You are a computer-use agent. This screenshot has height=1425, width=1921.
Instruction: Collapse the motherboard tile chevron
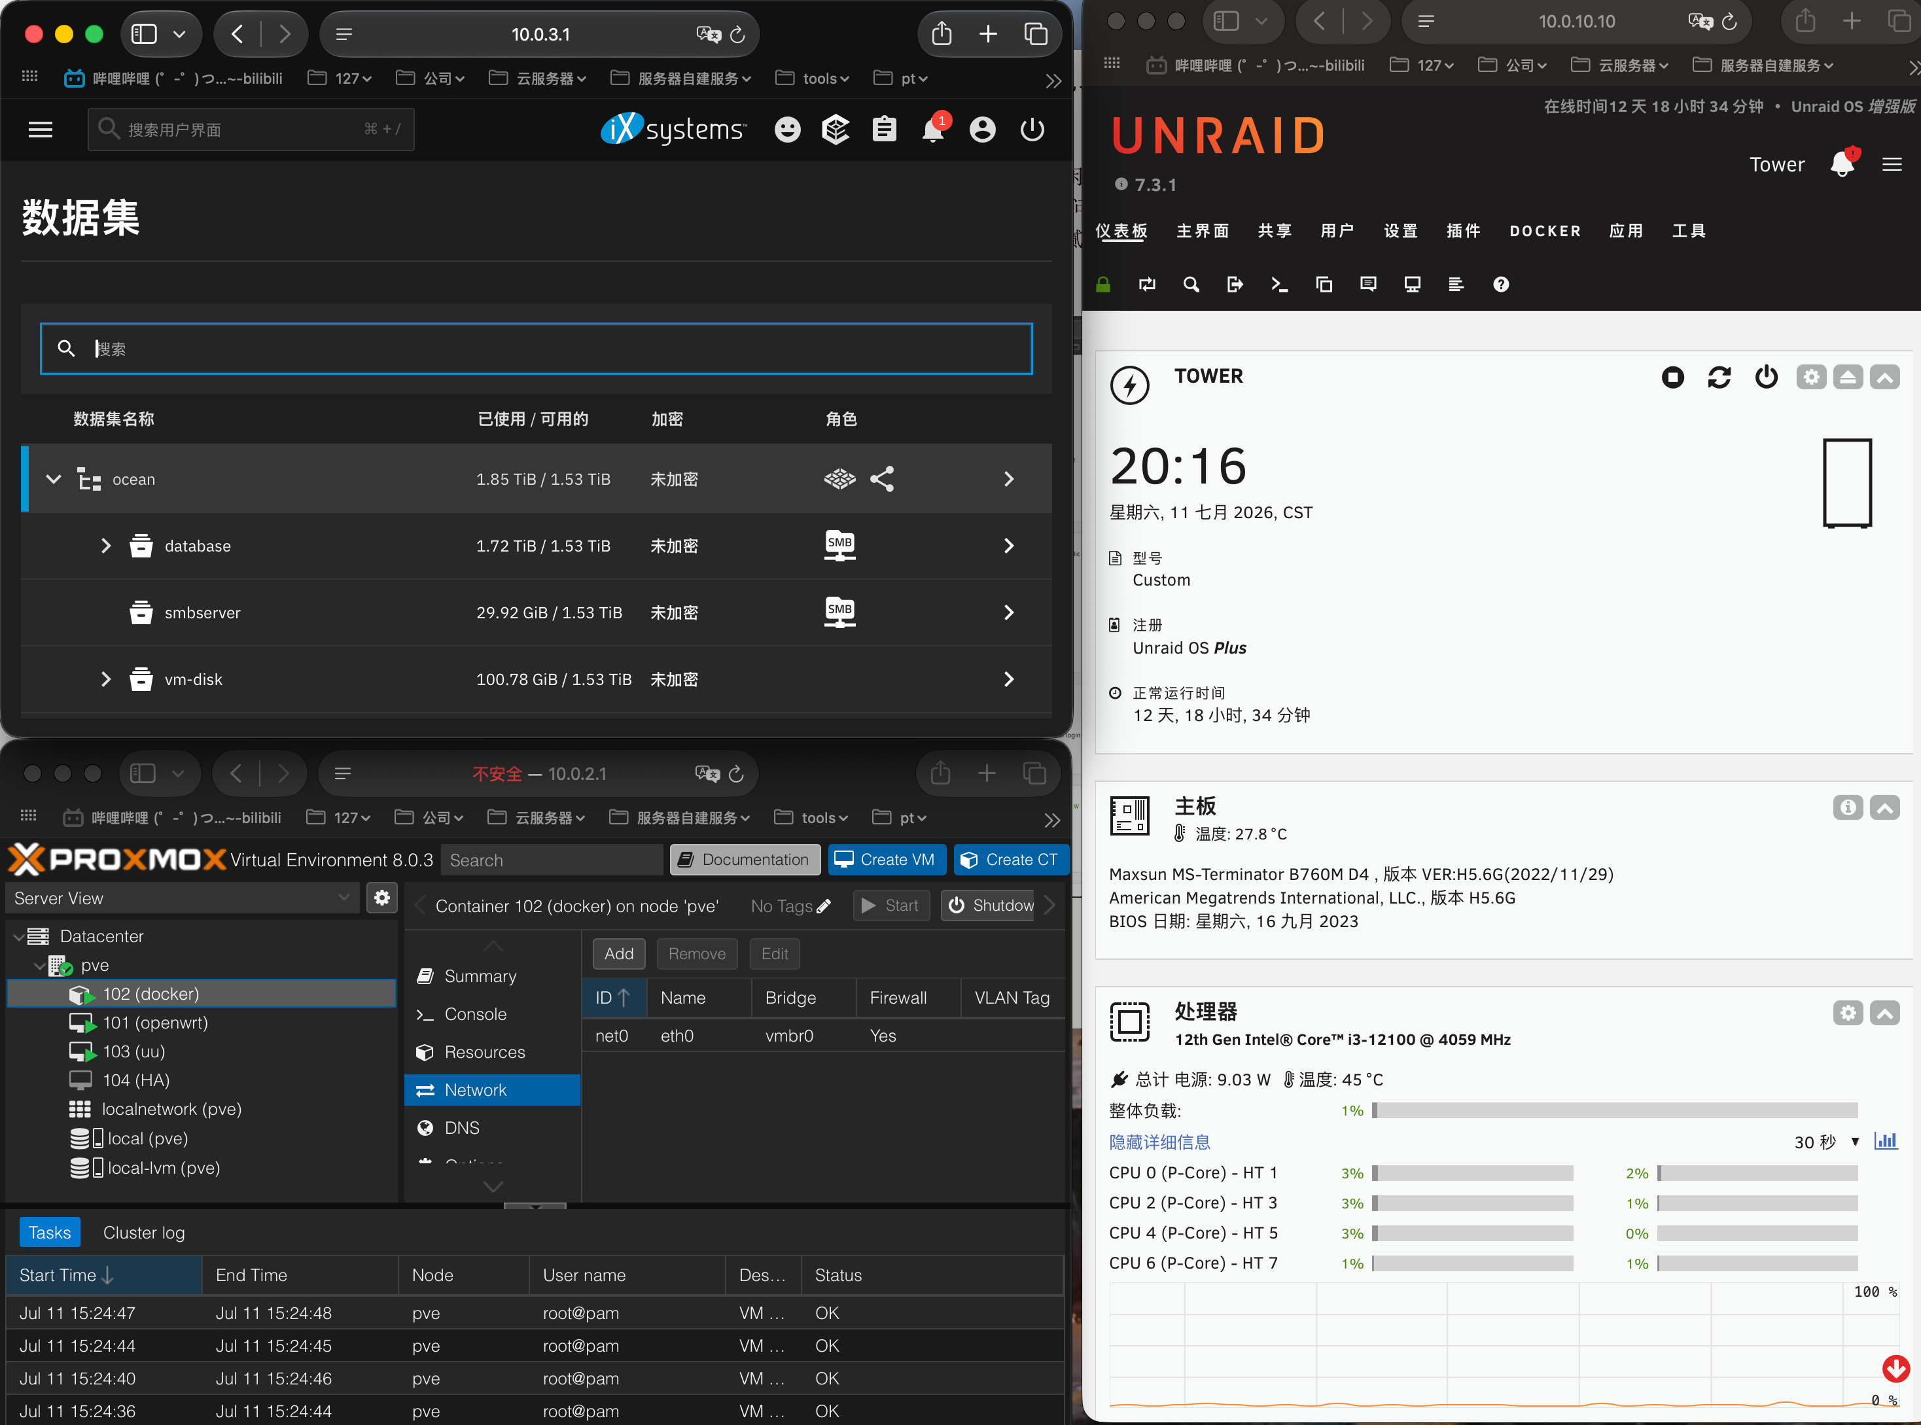1885,807
